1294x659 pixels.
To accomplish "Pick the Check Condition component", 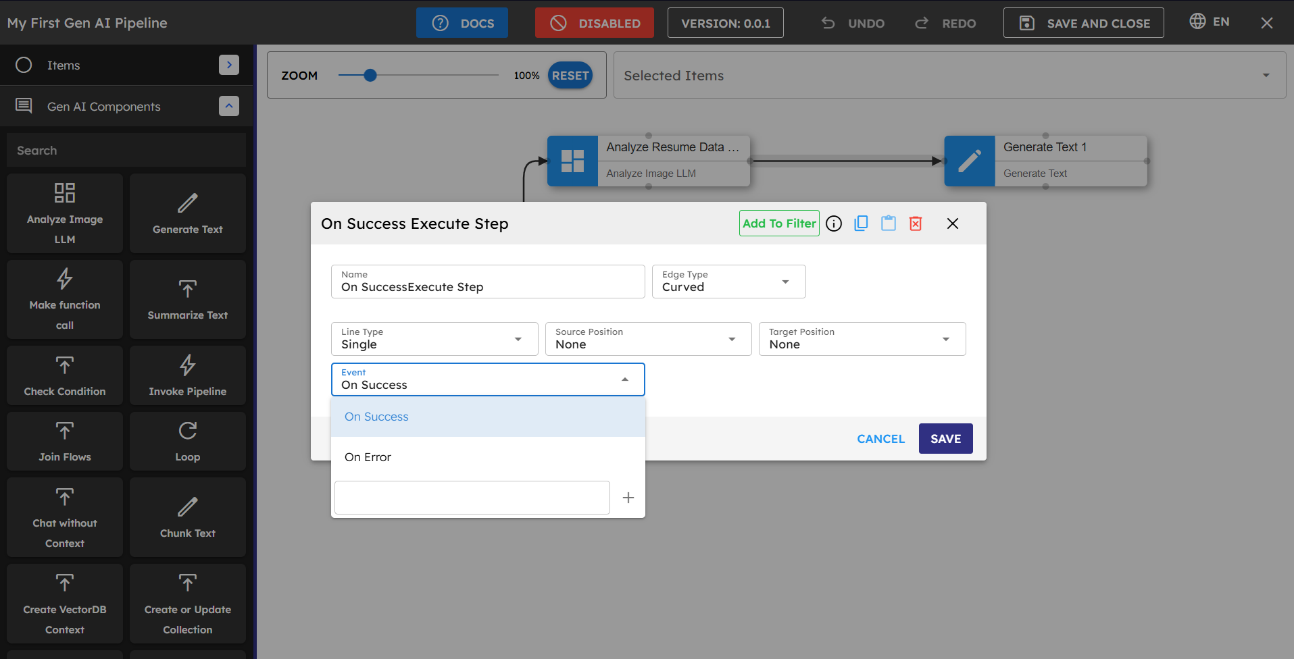I will coord(65,375).
